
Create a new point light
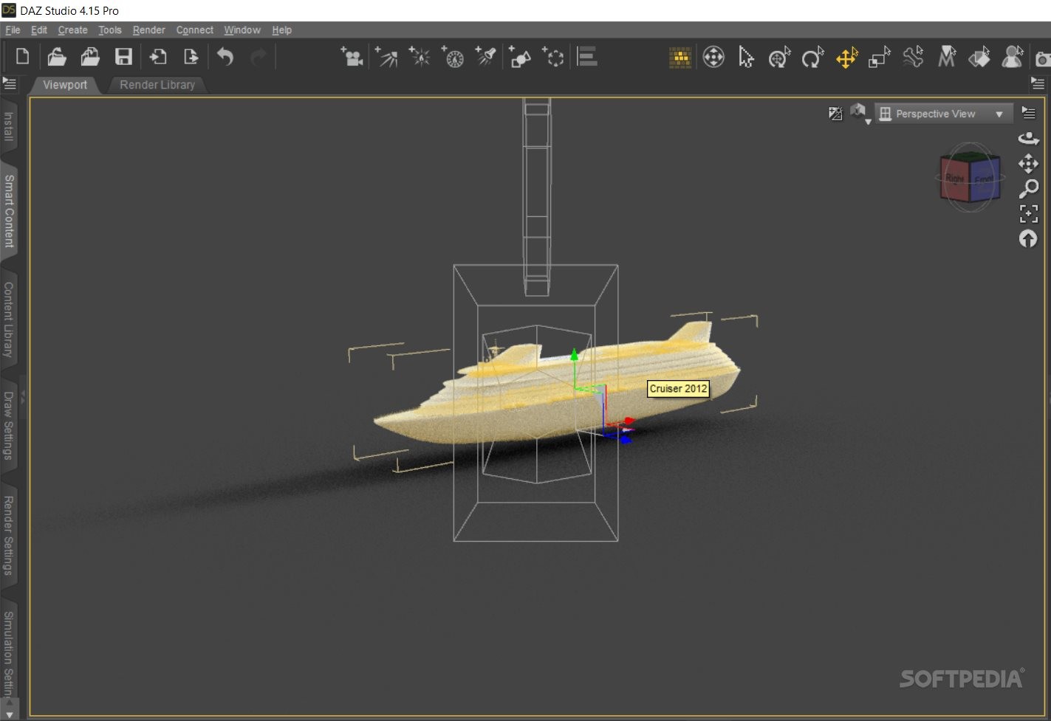(x=420, y=57)
